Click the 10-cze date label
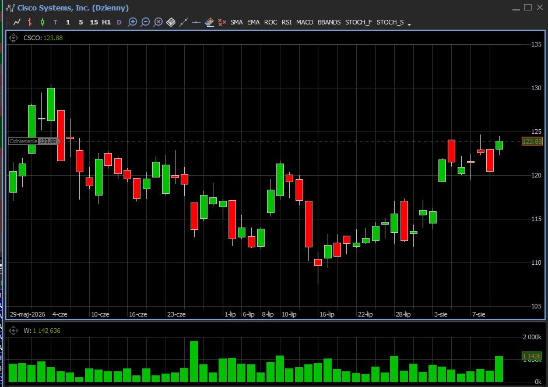 100,314
